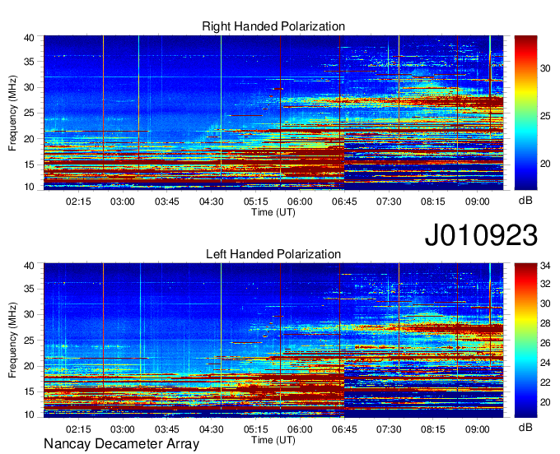Click the 'dB' label beside the Left Handed colorbar
The height and width of the screenshot is (454, 560).
click(525, 427)
